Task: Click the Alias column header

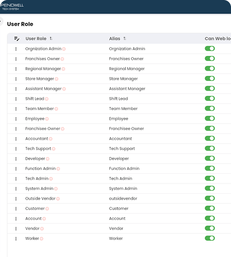Action: pos(115,38)
